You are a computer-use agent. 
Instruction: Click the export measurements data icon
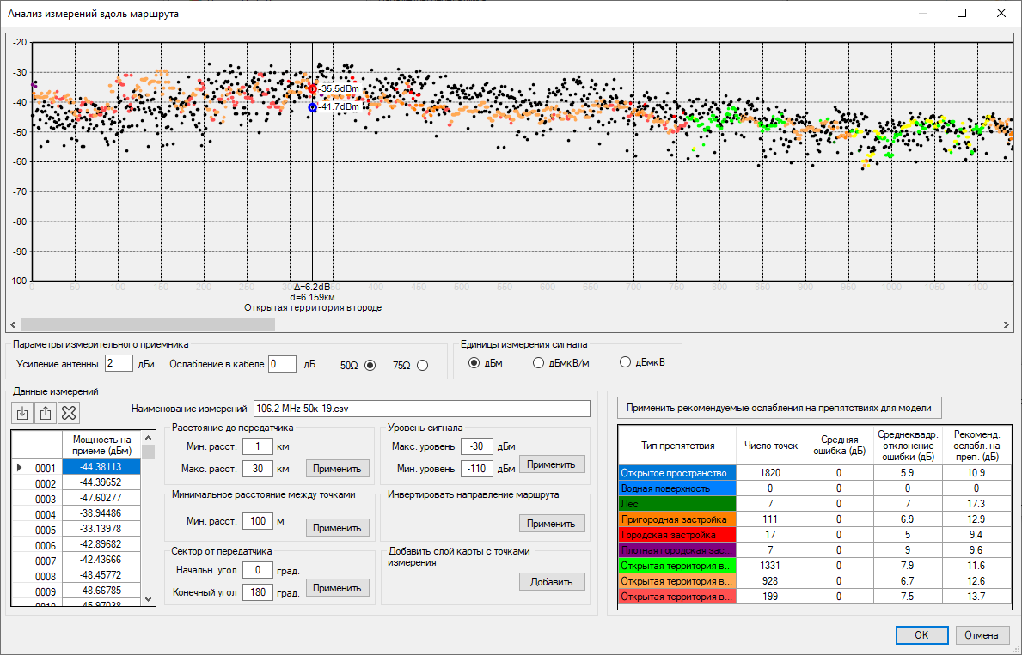(x=46, y=413)
